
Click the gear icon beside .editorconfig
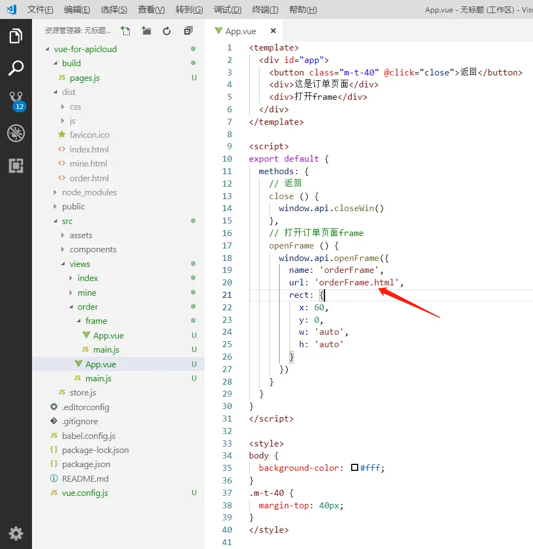tap(54, 406)
